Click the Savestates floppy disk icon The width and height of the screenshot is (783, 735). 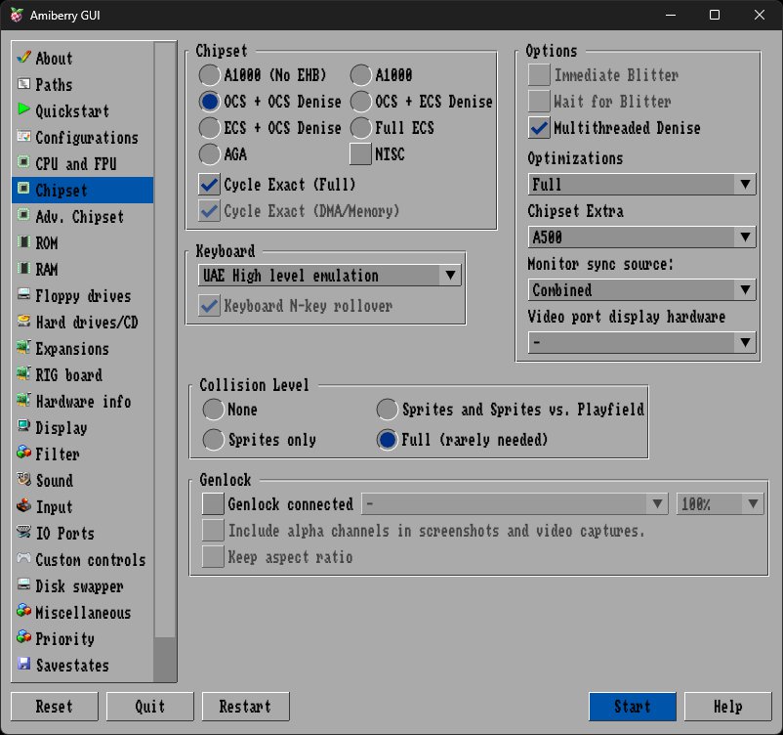(x=23, y=664)
